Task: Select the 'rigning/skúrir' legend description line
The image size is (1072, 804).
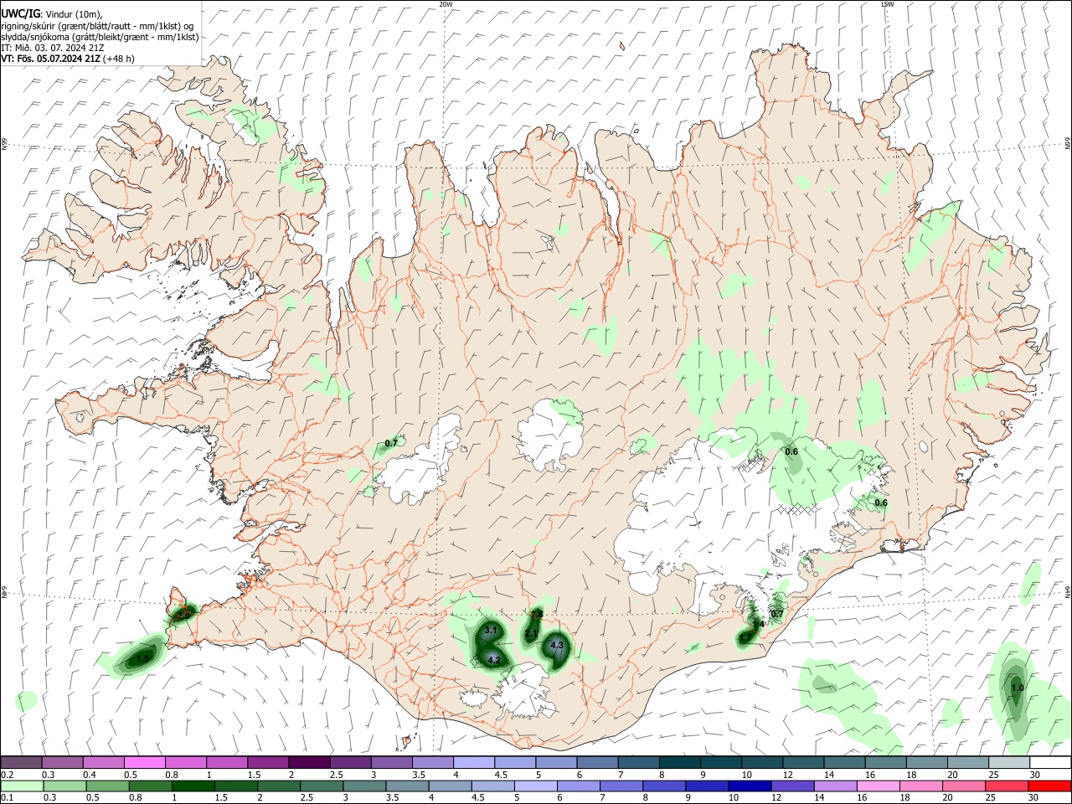Action: [96, 26]
